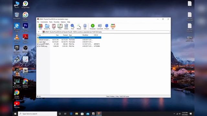207x116 pixels.
Task: Open Google Maps desktop shortcut
Action: pyautogui.click(x=25, y=5)
